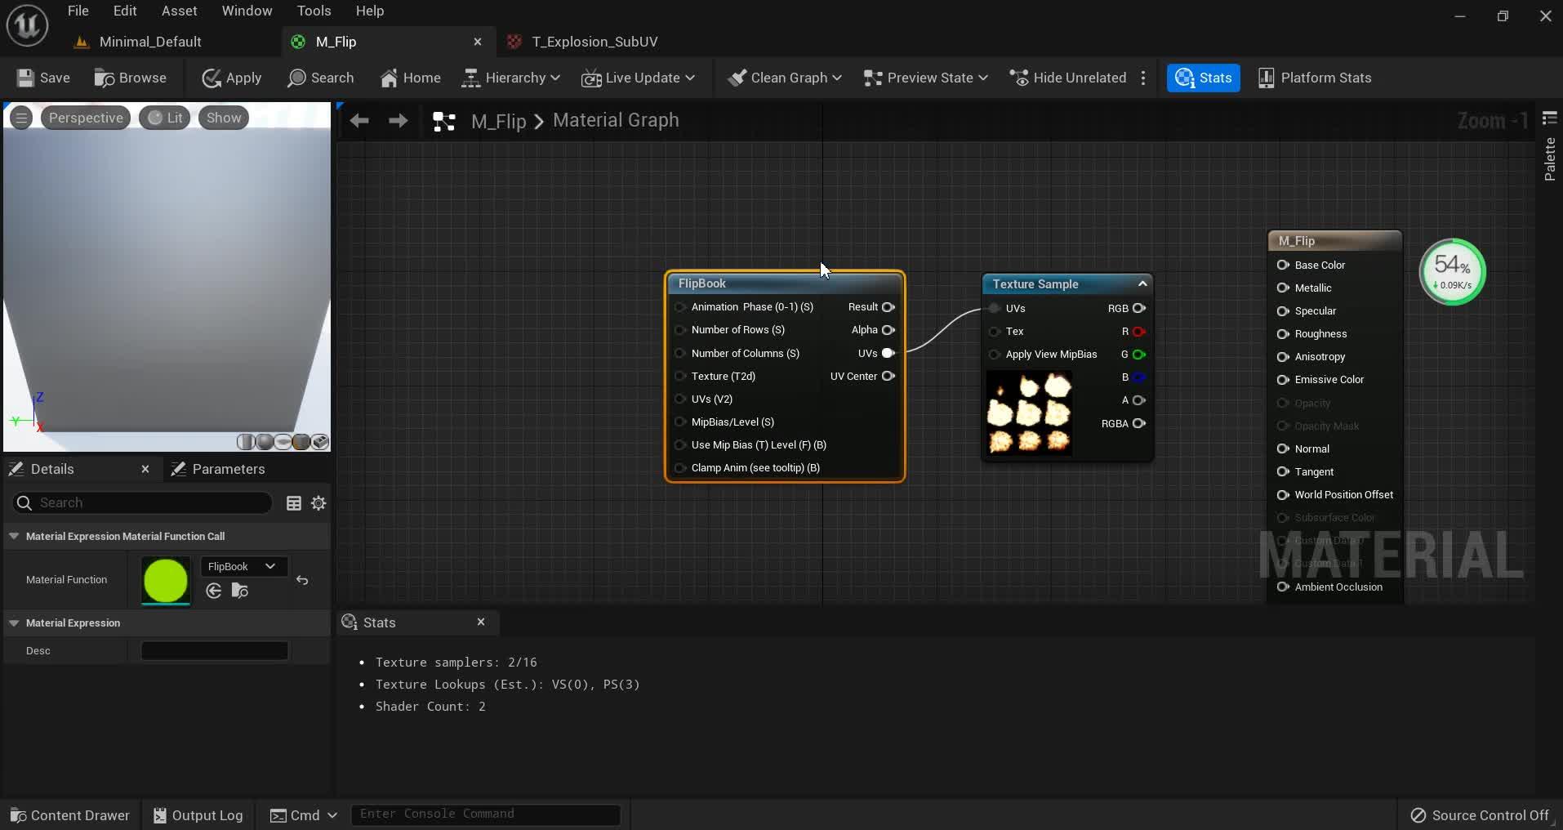
Task: Open the Hierarchy dropdown
Action: pos(511,78)
